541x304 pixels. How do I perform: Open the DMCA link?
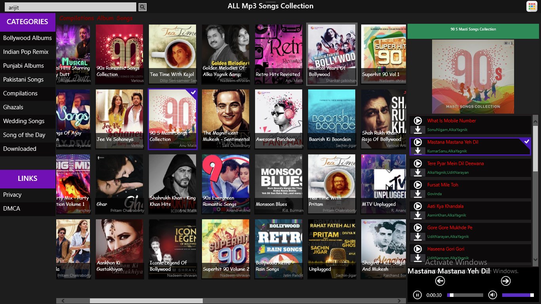28,209
